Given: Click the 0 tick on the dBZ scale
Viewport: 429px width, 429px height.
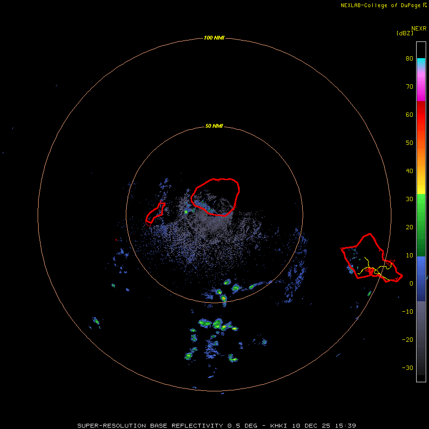Looking at the screenshot, I should click(x=411, y=284).
